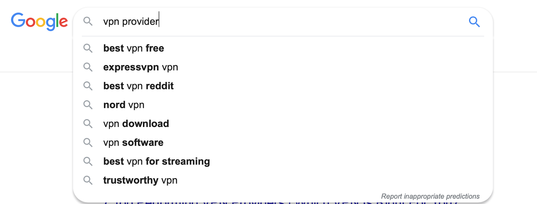
Task: Click the magnifier icon inside search box
Action: pyautogui.click(x=88, y=21)
